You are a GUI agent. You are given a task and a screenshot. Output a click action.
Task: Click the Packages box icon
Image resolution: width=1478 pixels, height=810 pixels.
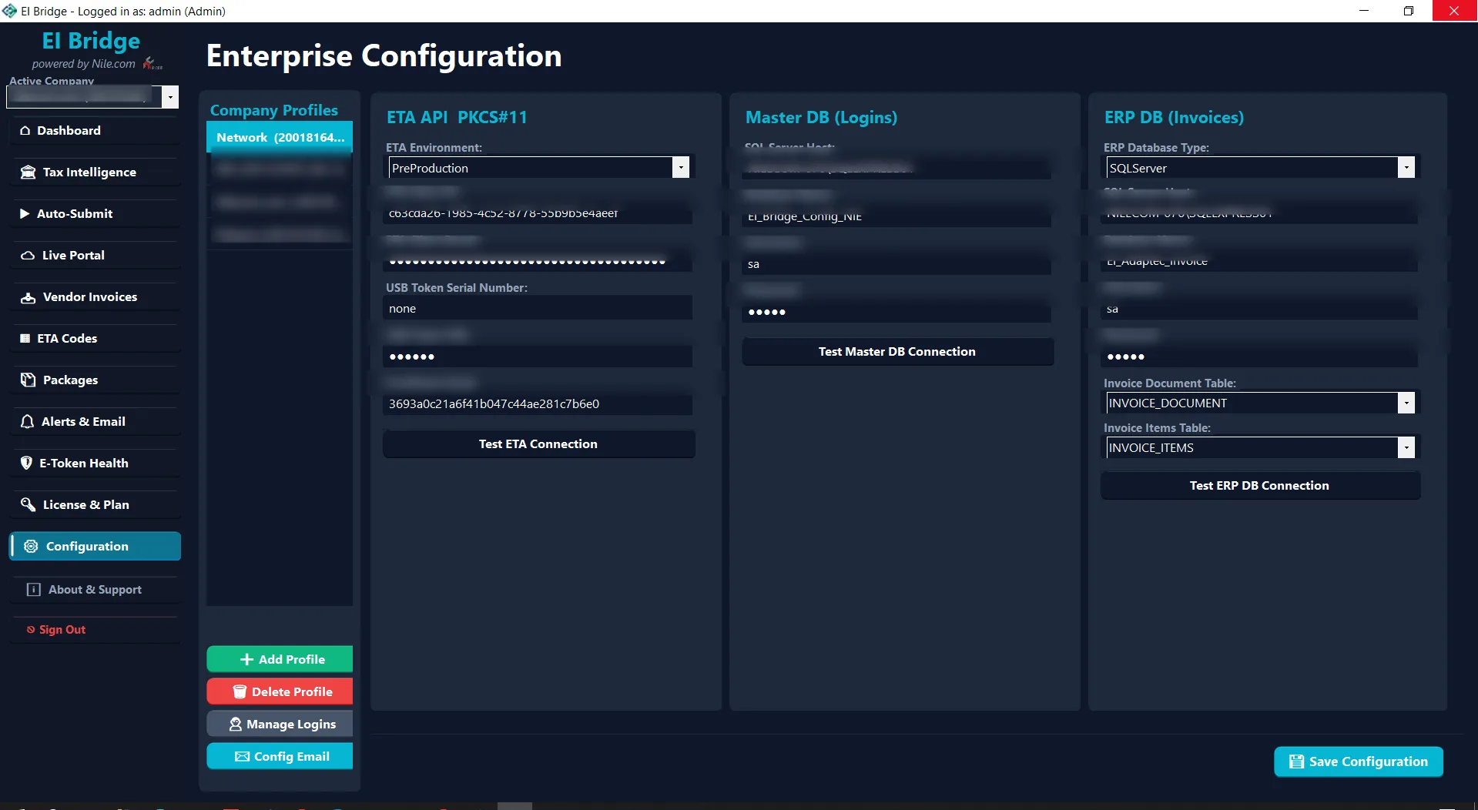28,380
